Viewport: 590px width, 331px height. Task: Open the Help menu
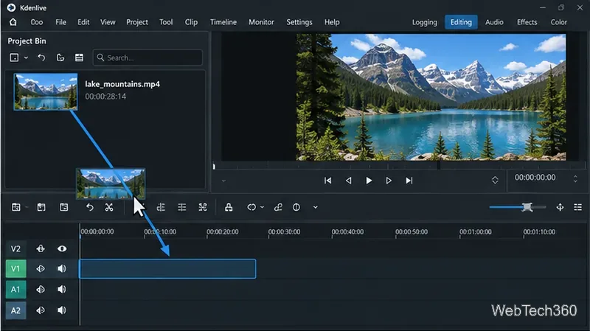pos(332,22)
